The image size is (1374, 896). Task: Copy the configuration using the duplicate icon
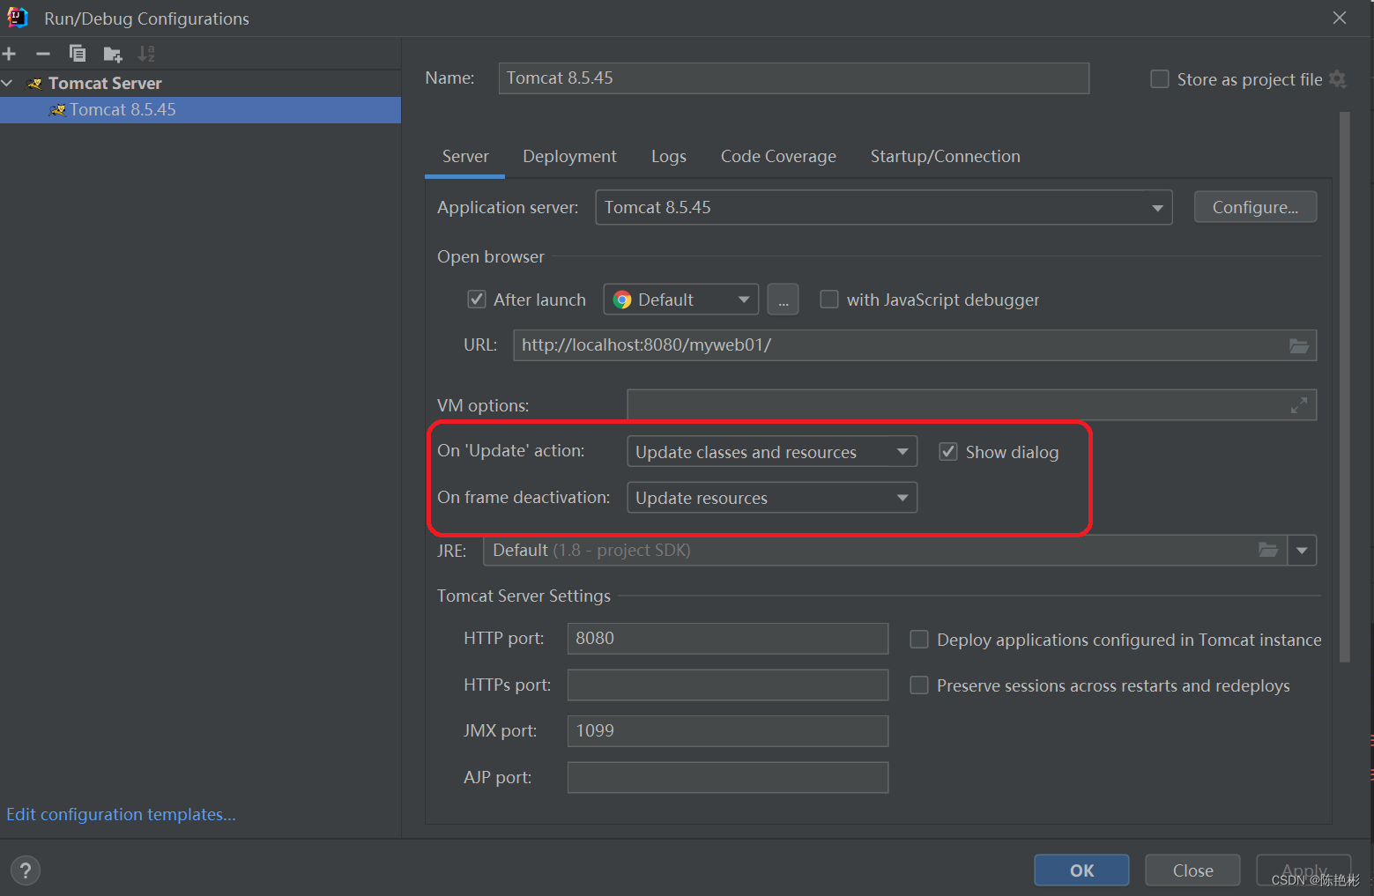coord(78,54)
